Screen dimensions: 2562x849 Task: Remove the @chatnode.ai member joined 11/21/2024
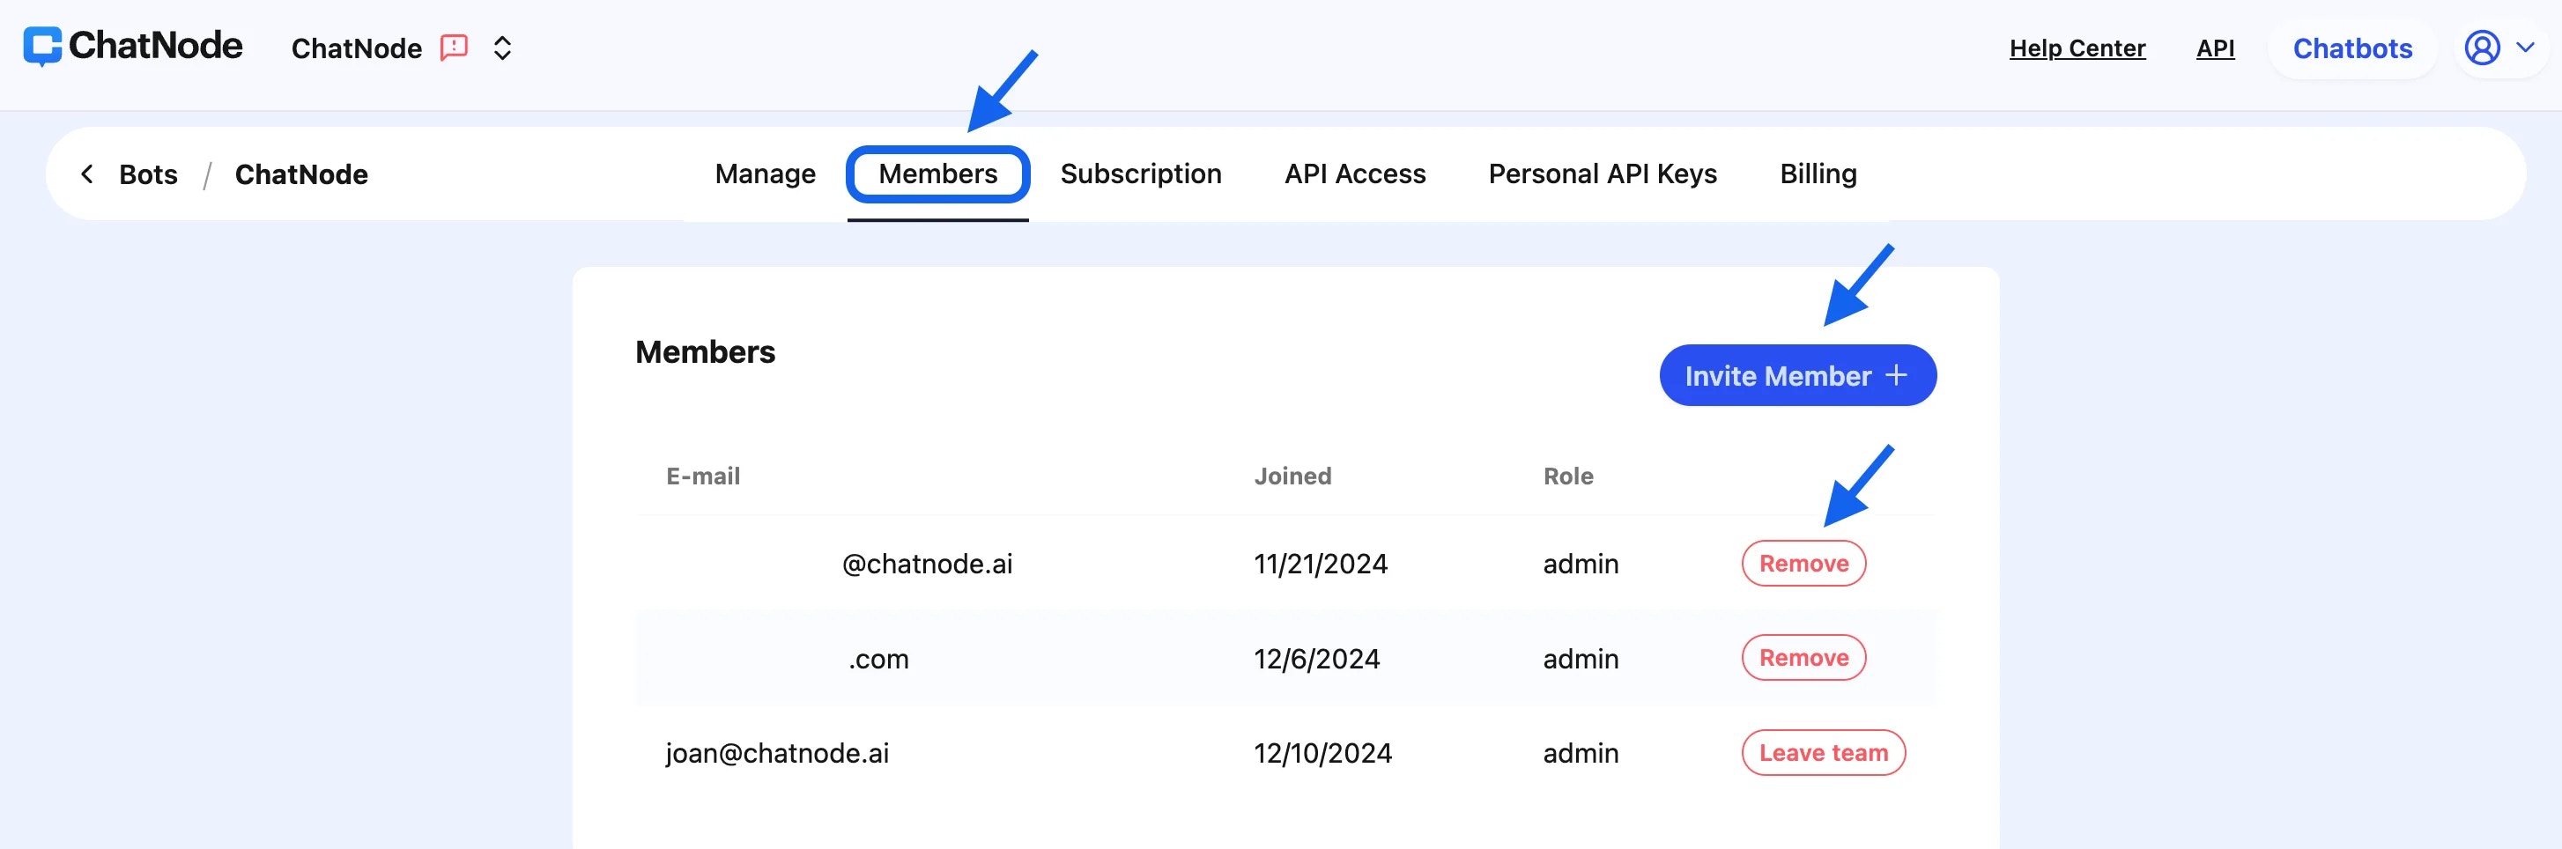click(1803, 563)
